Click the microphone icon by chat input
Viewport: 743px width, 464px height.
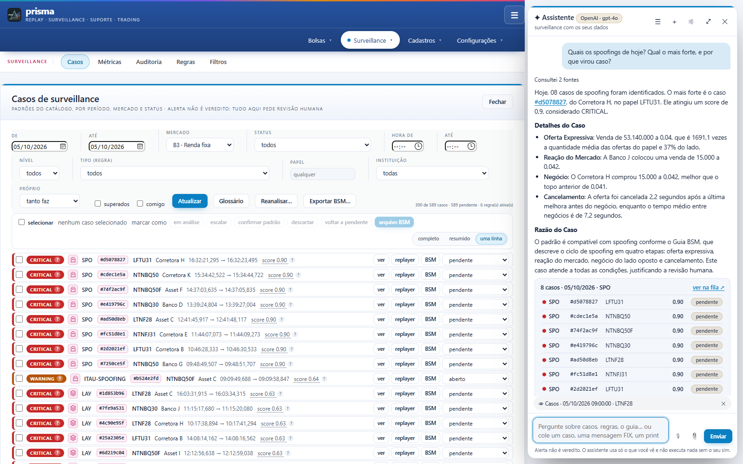678,436
